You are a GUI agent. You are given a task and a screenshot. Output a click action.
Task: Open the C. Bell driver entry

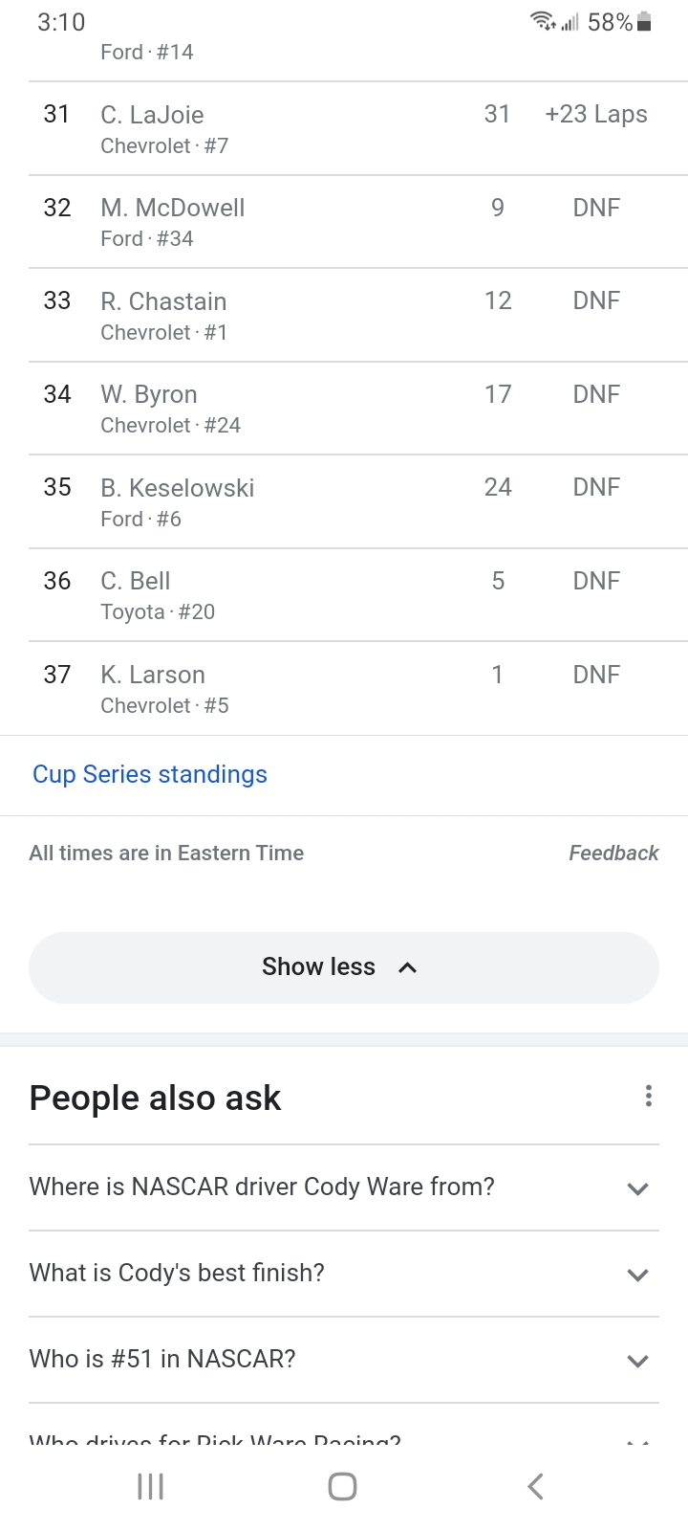(344, 595)
